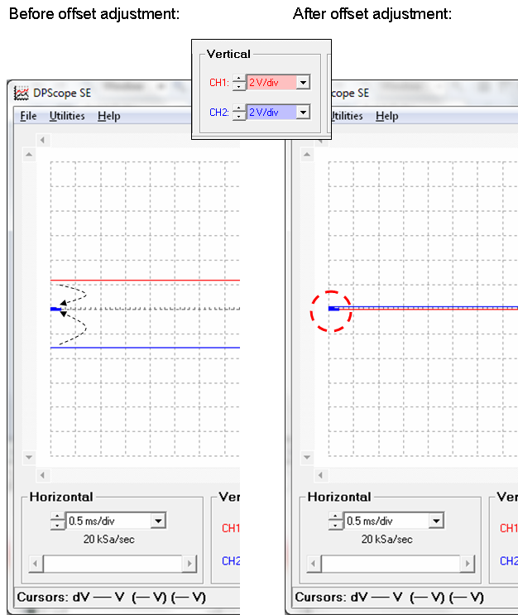Click CH1 label in right window Vertical panel
518x615 pixels.
point(509,528)
